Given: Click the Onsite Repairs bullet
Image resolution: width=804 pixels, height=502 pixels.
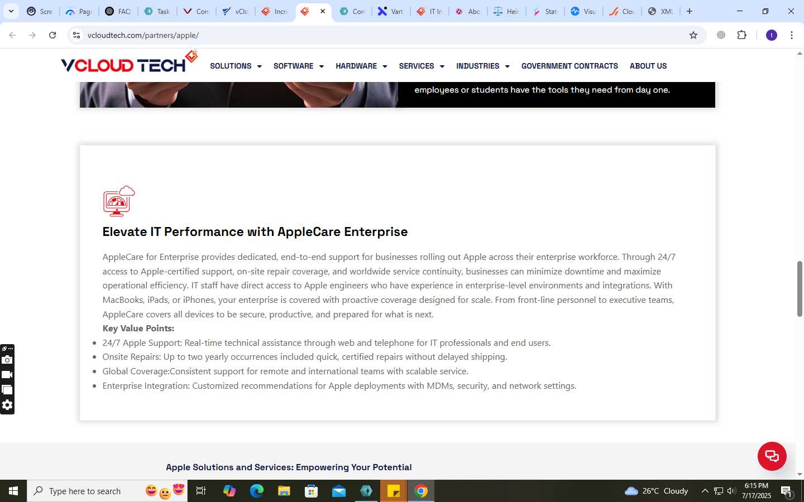Looking at the screenshot, I should (x=305, y=356).
